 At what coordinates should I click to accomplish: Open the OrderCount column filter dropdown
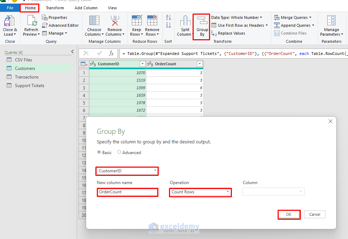coord(200,64)
